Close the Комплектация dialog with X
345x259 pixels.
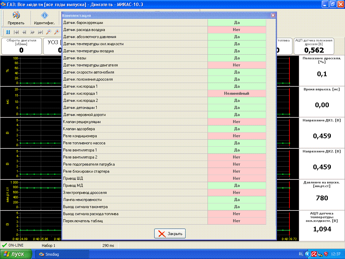pyautogui.click(x=273, y=16)
